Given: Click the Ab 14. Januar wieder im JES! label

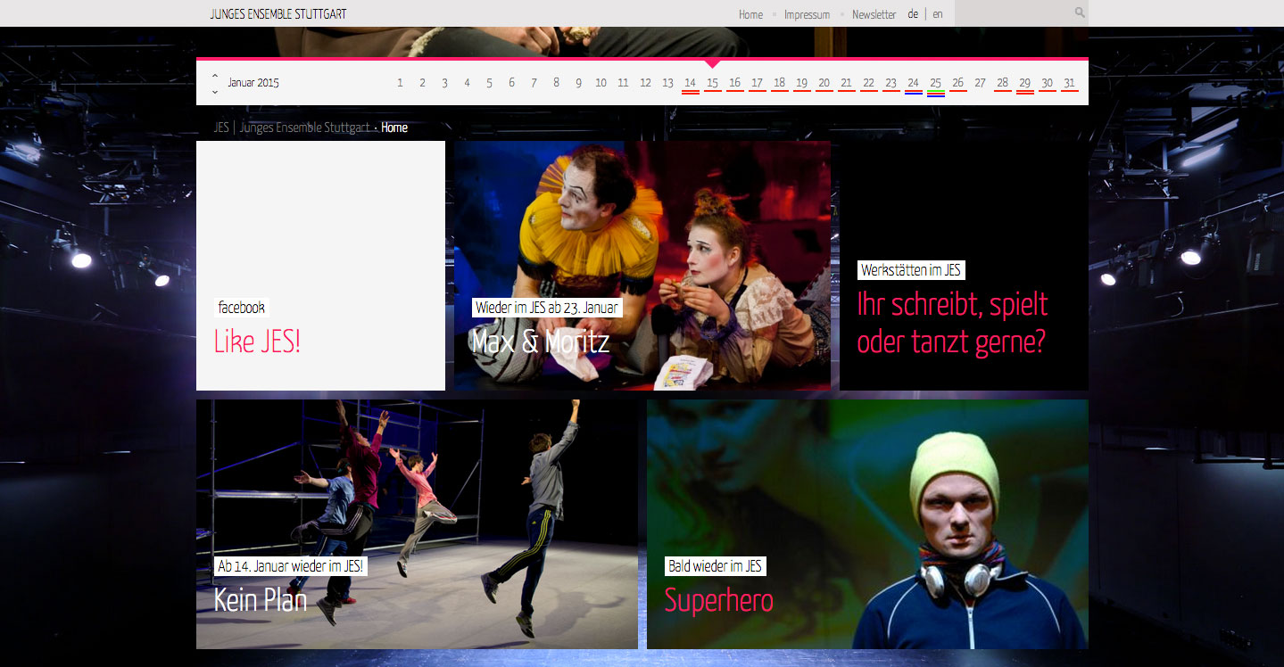Looking at the screenshot, I should tap(291, 566).
